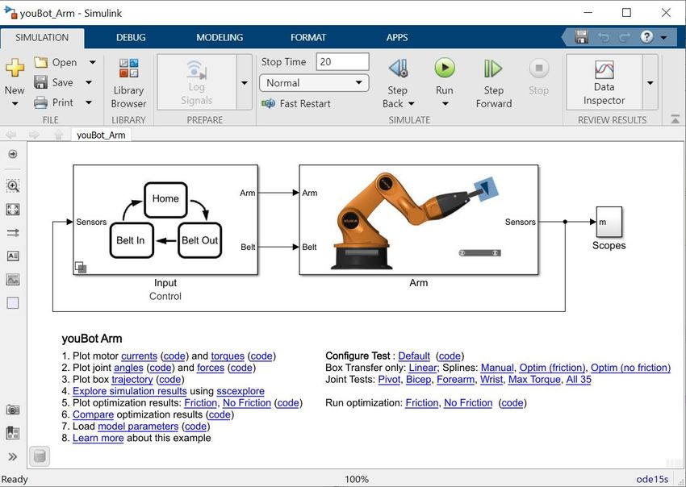
Task: Click the Learn more link
Action: coord(98,438)
